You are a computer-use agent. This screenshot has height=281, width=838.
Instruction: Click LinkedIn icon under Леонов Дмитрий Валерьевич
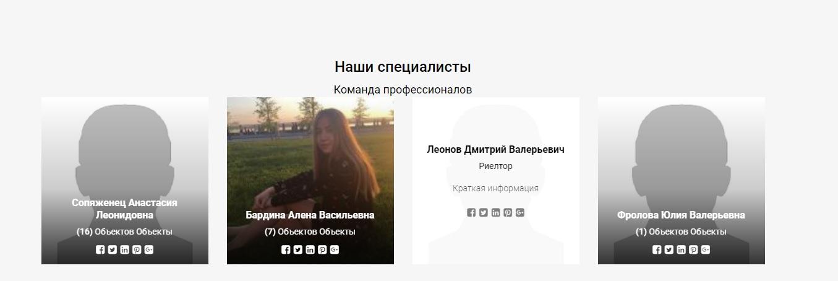(495, 213)
